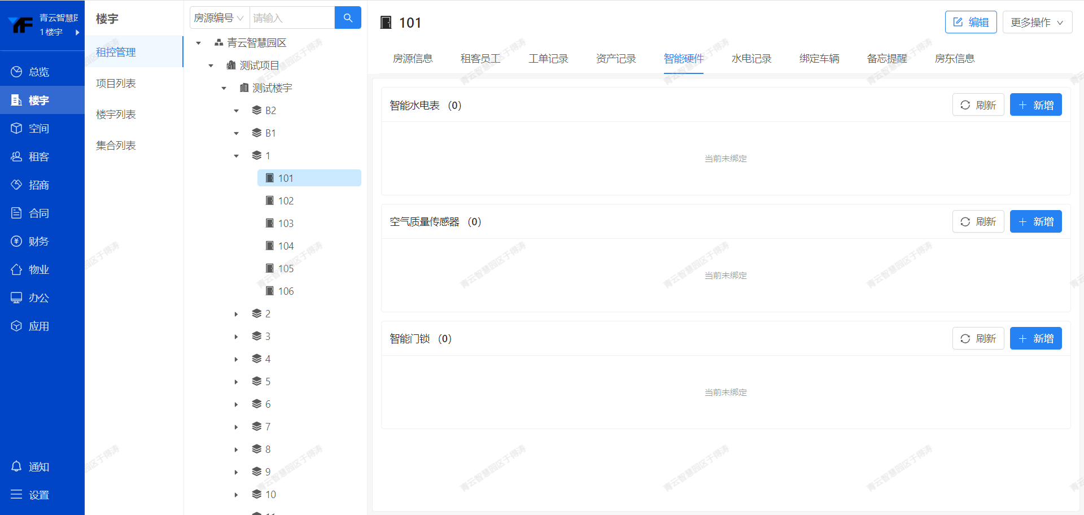This screenshot has height=515, width=1084.
Task: Open the 总览 overview sidebar icon
Action: coord(17,72)
